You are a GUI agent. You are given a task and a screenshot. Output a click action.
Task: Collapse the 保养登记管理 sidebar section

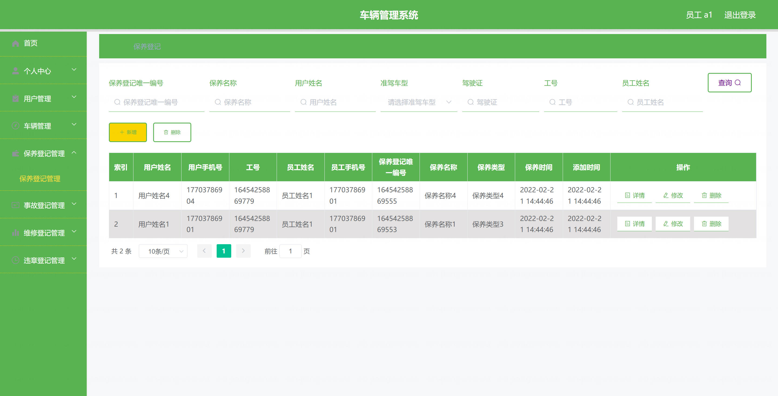point(43,153)
